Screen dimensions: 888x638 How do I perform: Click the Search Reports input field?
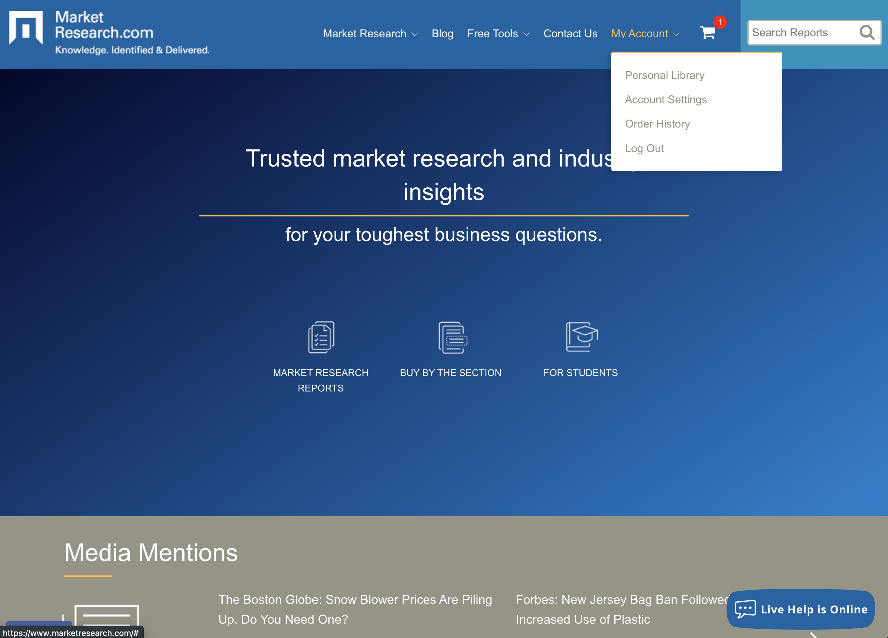802,32
